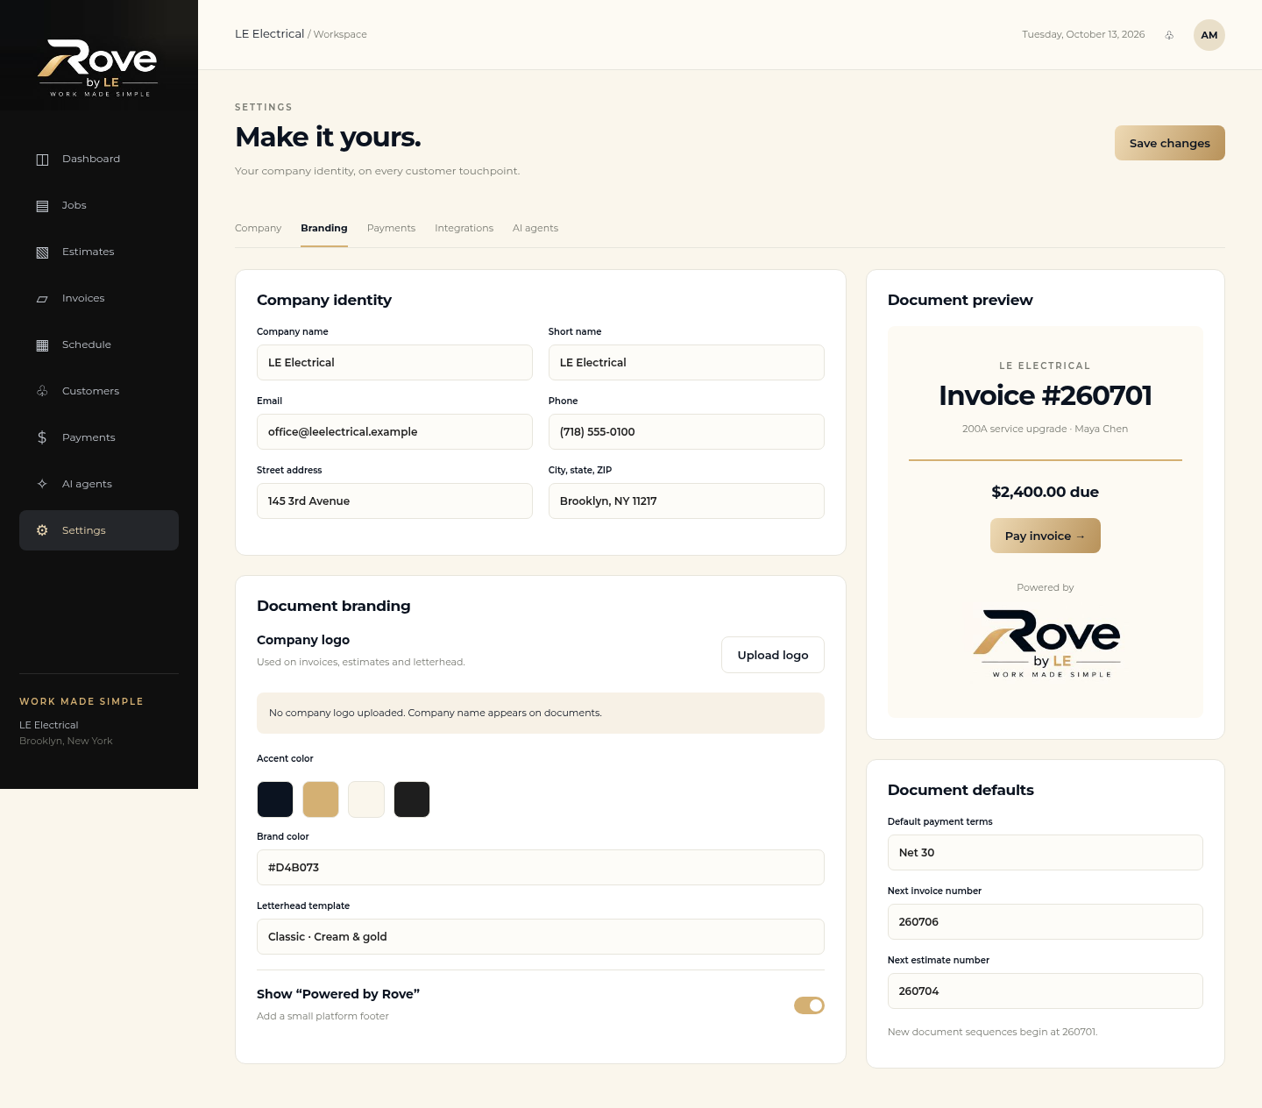
Task: Click the Invoices icon in sidebar
Action: point(42,299)
